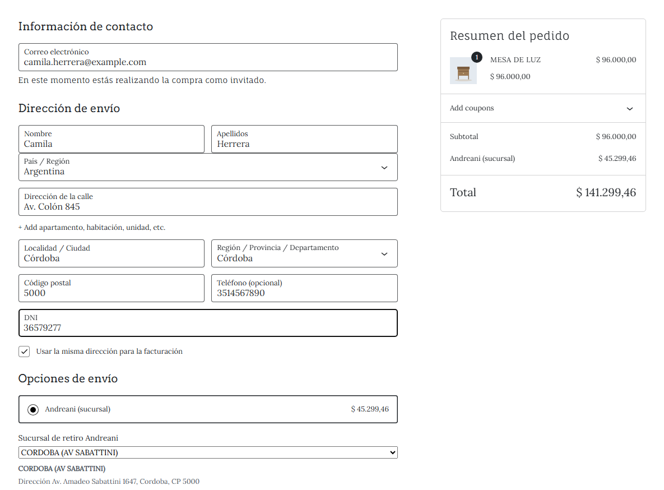Add apartment, room or unit line
The width and height of the screenshot is (664, 490).
pyautogui.click(x=92, y=228)
